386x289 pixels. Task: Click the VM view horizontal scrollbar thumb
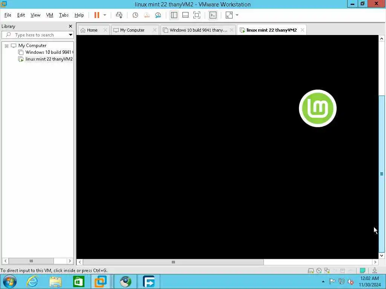click(x=173, y=262)
